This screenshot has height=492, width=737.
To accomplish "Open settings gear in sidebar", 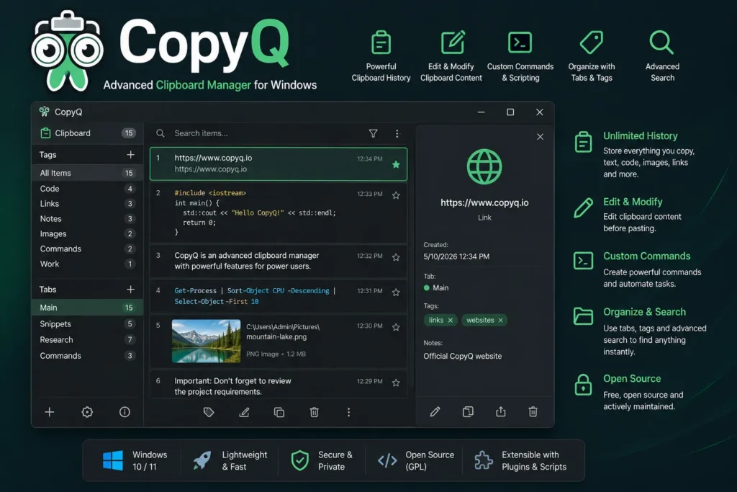I will point(87,413).
